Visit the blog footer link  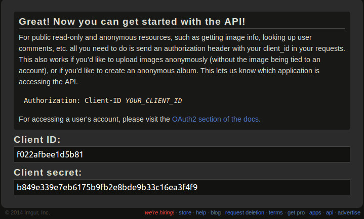pos(216,212)
